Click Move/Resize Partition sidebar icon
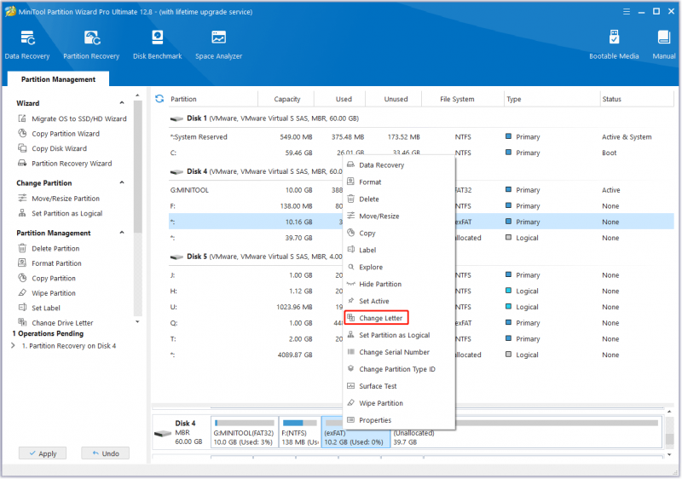682x479 pixels. 22,199
